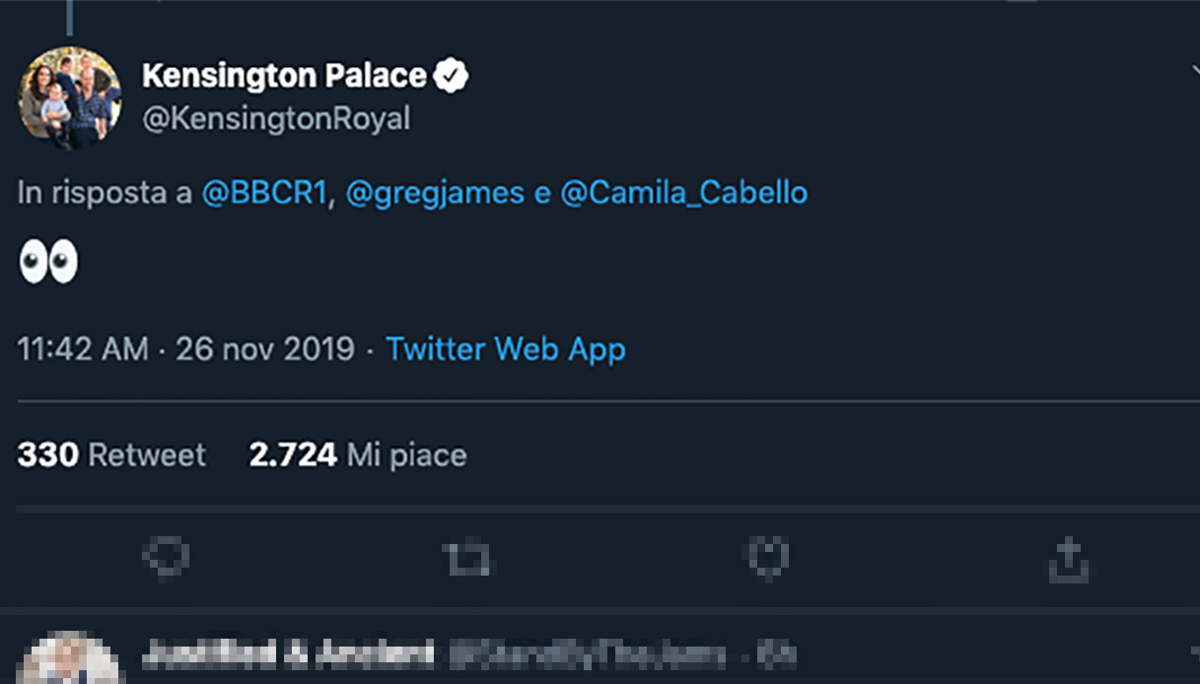The width and height of the screenshot is (1200, 684).
Task: Open the share upload icon
Action: coord(1067,560)
